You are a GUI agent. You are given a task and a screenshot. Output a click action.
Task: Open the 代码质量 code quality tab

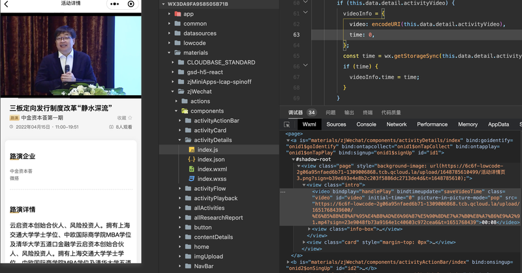(x=391, y=112)
